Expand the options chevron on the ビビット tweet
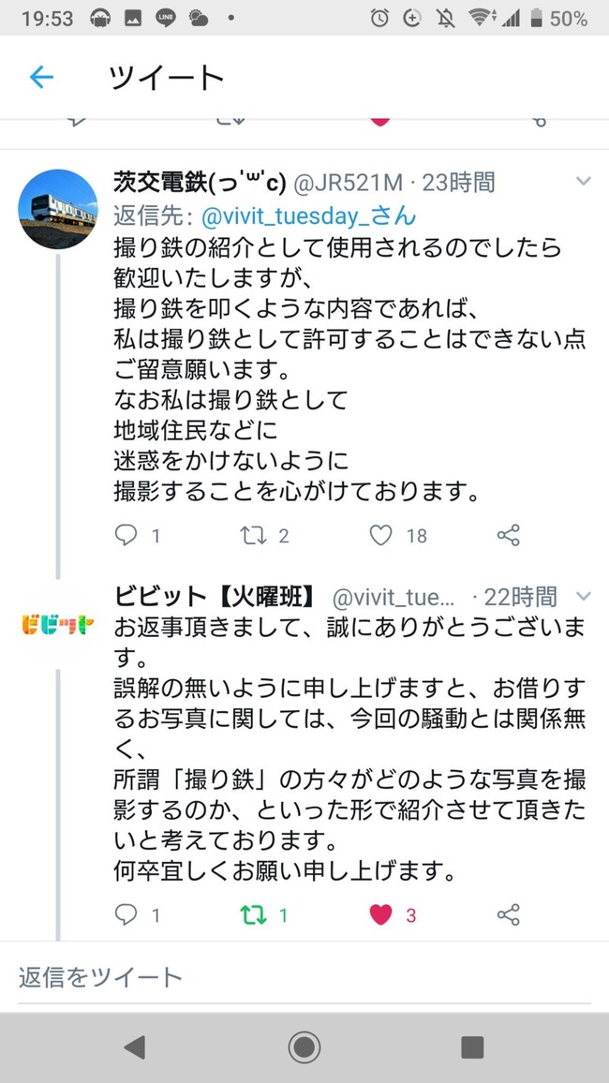The height and width of the screenshot is (1083, 609). click(x=583, y=596)
